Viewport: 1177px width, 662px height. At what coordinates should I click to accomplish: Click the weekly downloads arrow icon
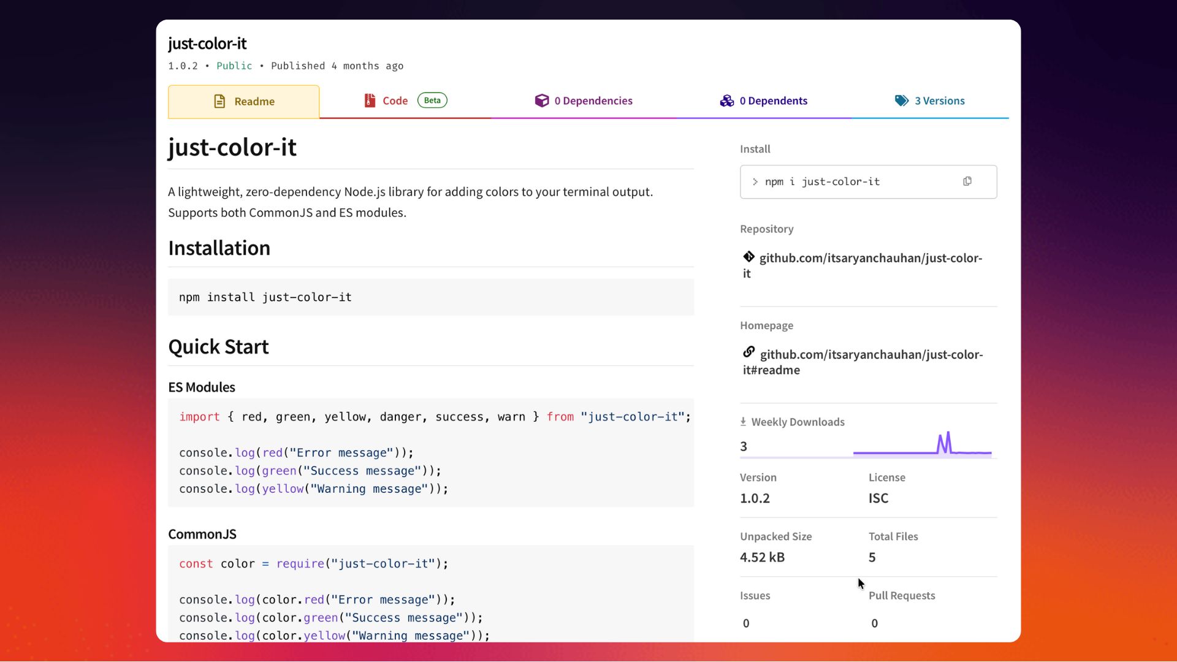coord(743,422)
